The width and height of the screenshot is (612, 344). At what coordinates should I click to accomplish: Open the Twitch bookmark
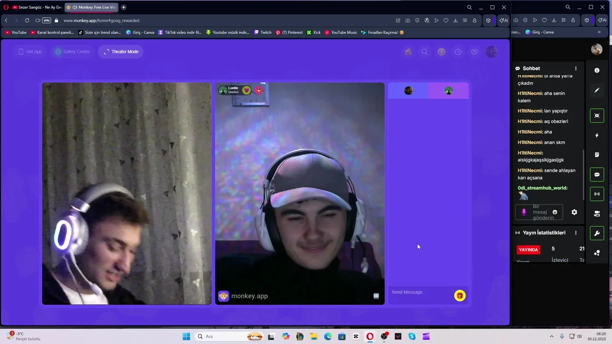click(263, 32)
